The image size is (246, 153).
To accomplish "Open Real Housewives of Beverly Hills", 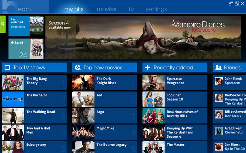I will point(175,116).
